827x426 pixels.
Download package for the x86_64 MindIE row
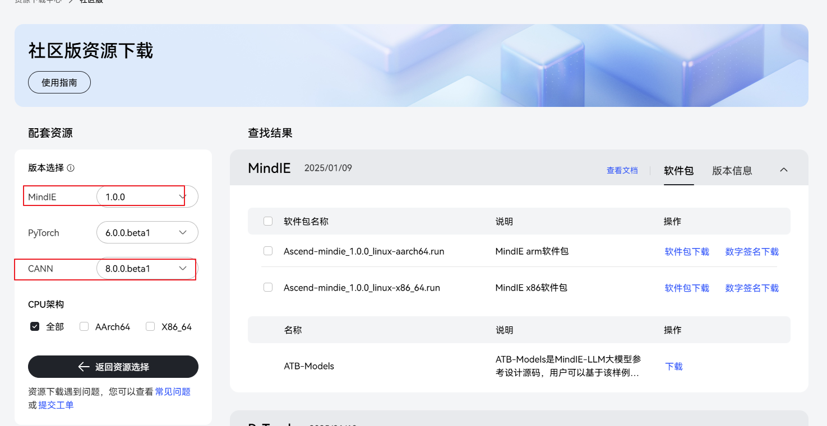click(687, 288)
